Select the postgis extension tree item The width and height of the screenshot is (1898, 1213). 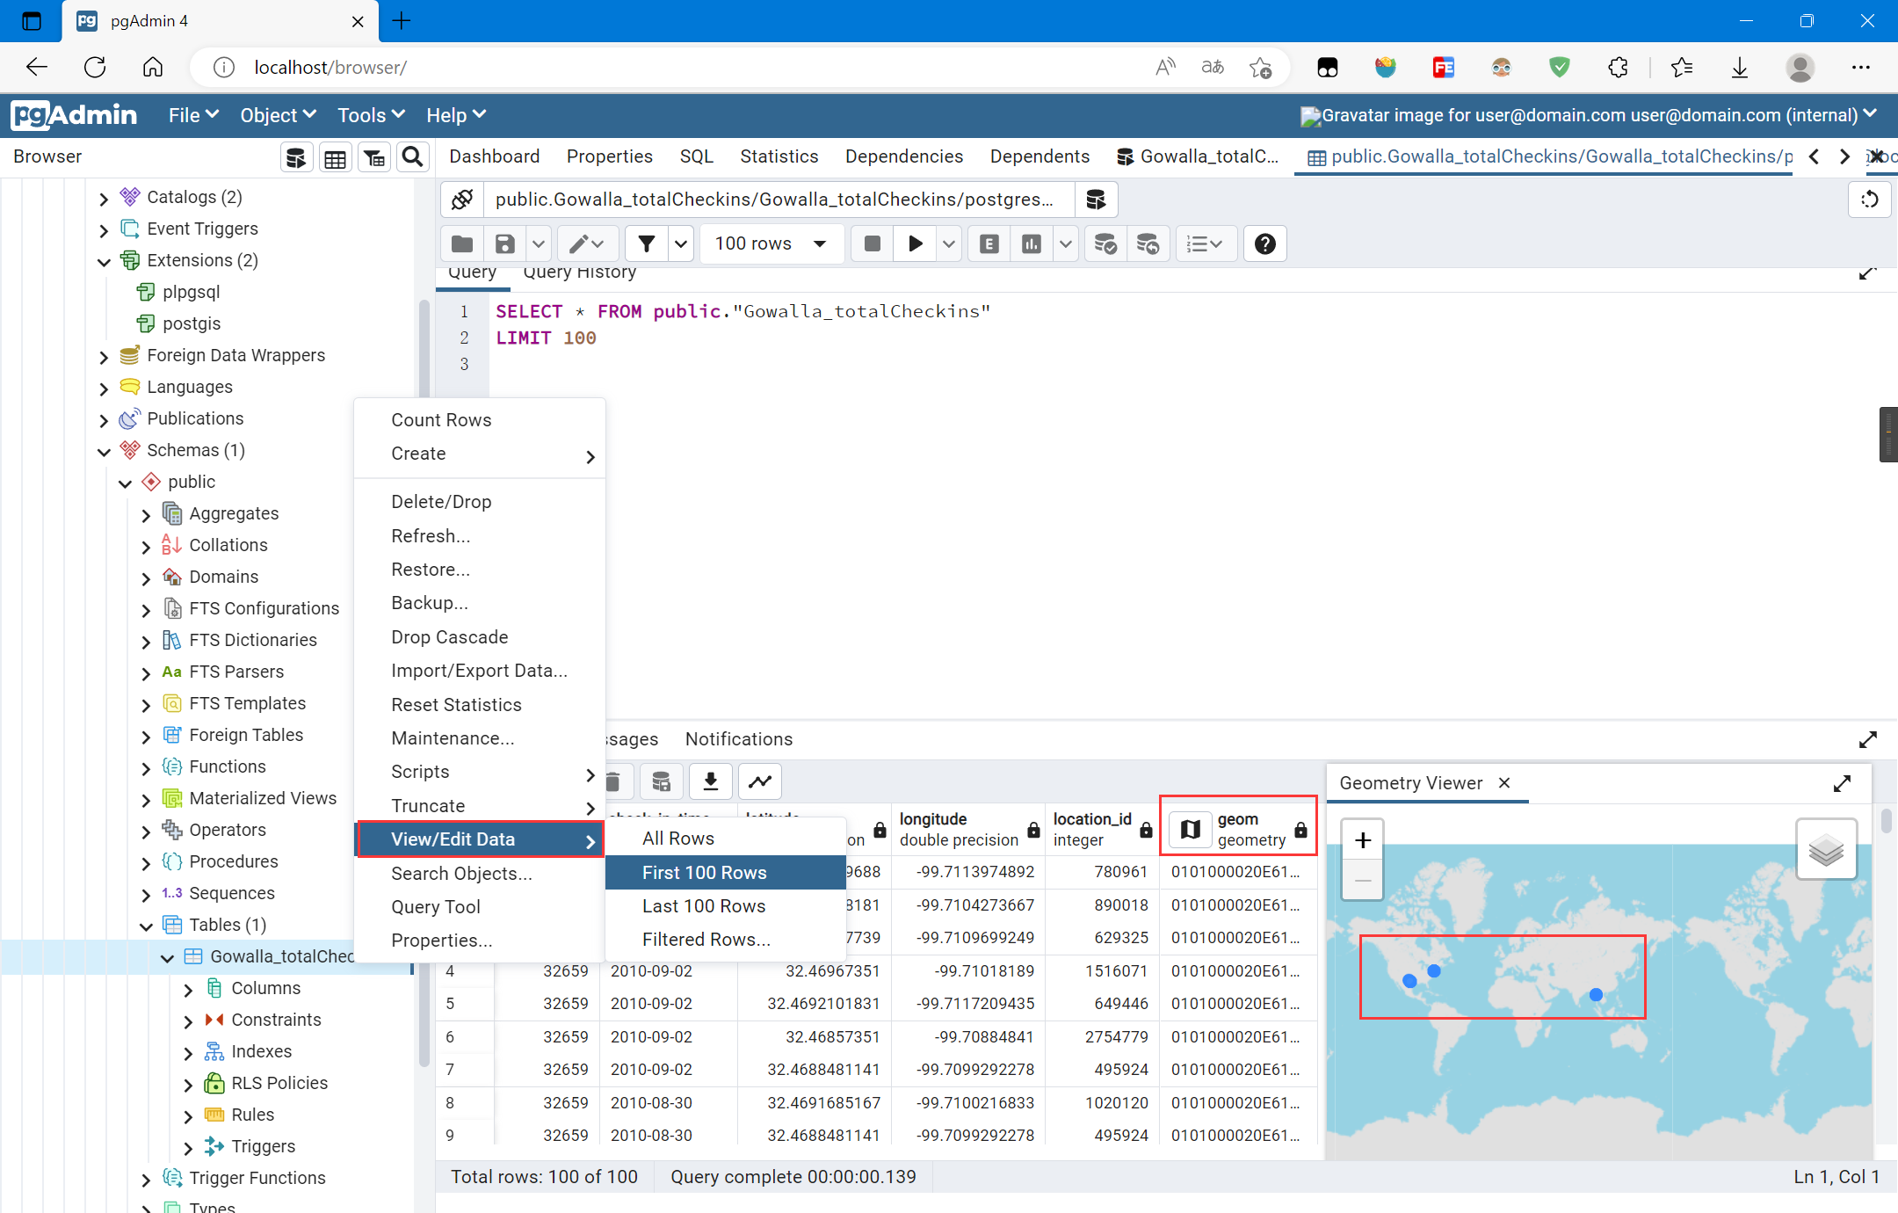(192, 323)
